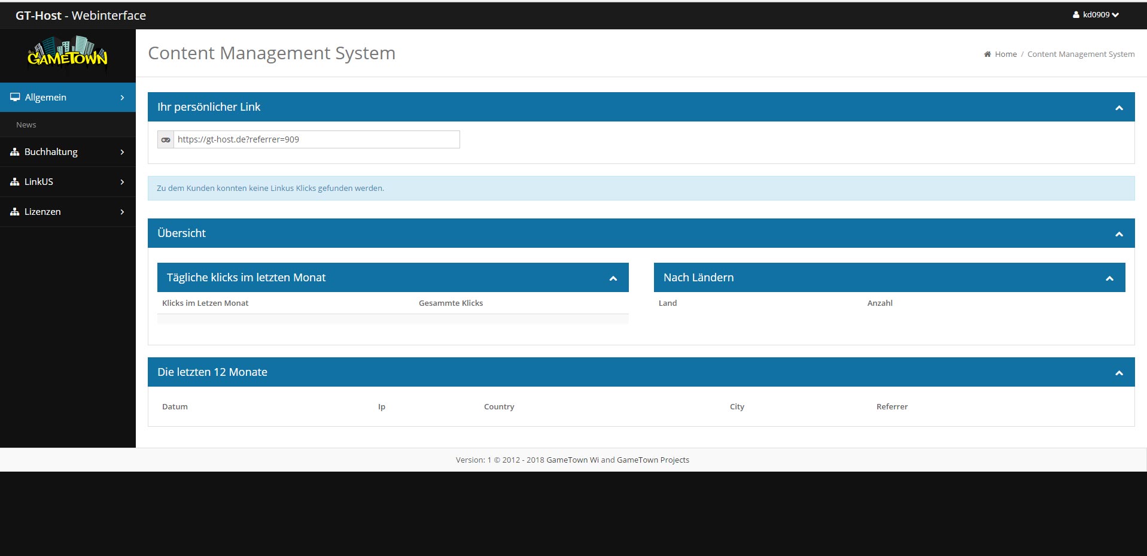Click the user icon next to kd0909
Screen dimensions: 1147x556
pyautogui.click(x=1076, y=15)
